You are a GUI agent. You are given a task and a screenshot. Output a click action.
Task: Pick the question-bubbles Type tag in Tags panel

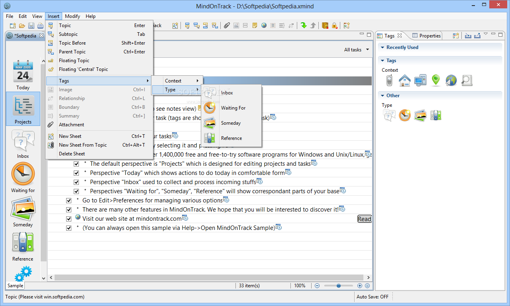[x=389, y=116]
